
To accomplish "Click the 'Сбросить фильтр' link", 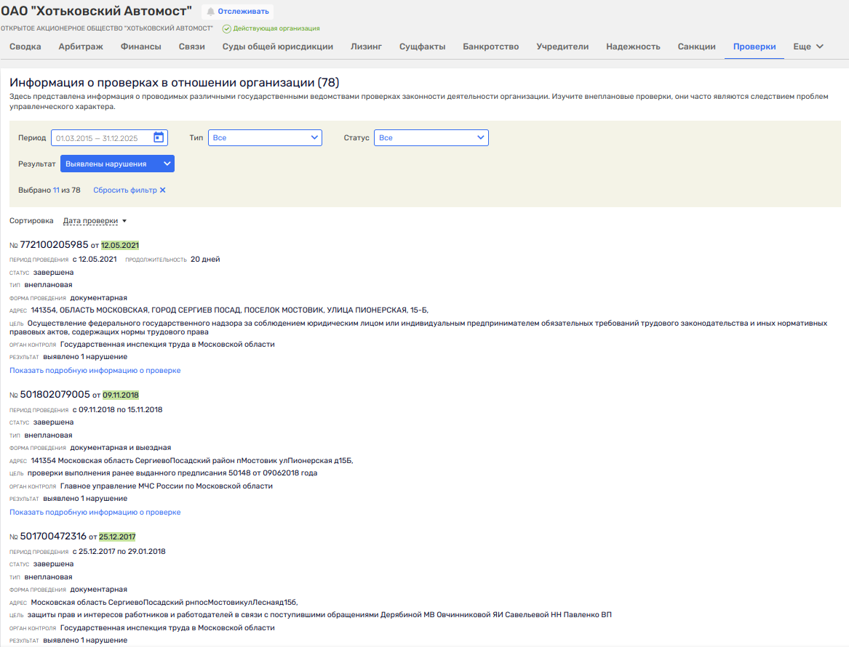I will [x=125, y=190].
